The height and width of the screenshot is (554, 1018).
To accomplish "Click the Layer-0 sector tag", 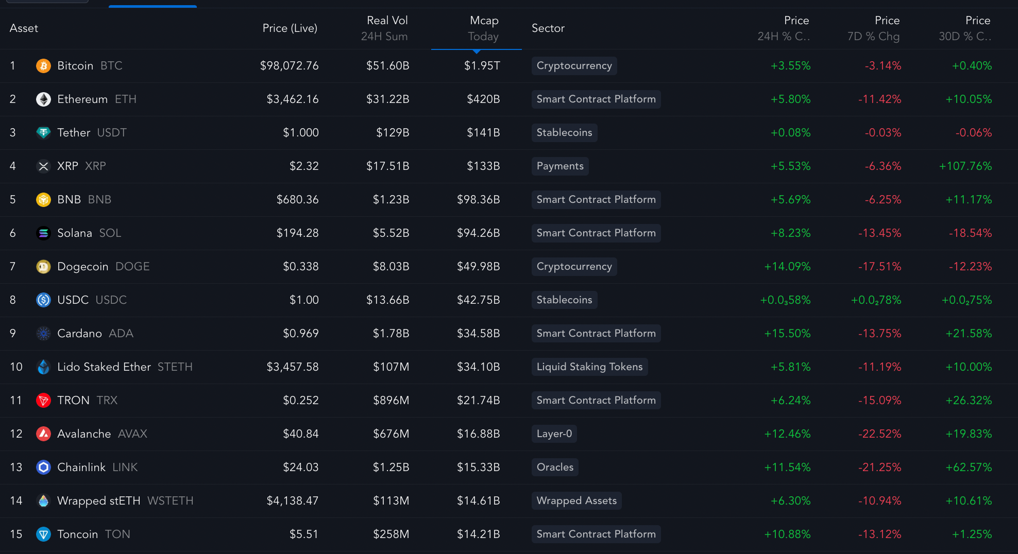I will [x=554, y=434].
